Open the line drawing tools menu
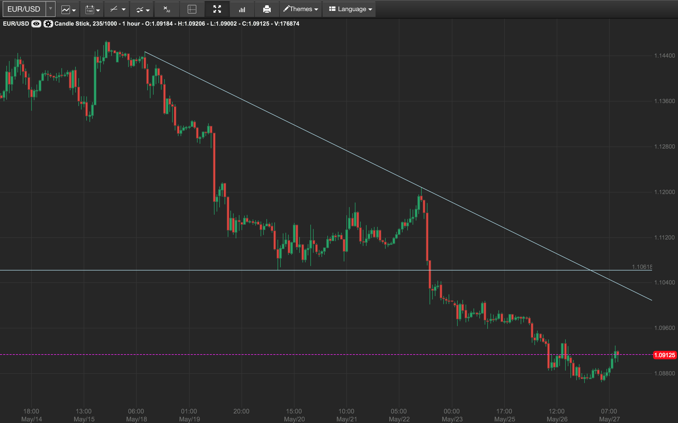This screenshot has width=678, height=423. pyautogui.click(x=117, y=10)
